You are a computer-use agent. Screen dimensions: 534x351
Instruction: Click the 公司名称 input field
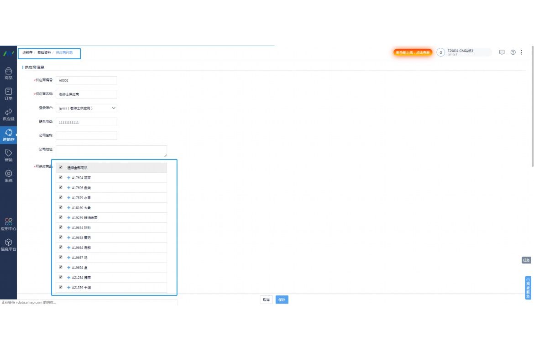tap(86, 136)
